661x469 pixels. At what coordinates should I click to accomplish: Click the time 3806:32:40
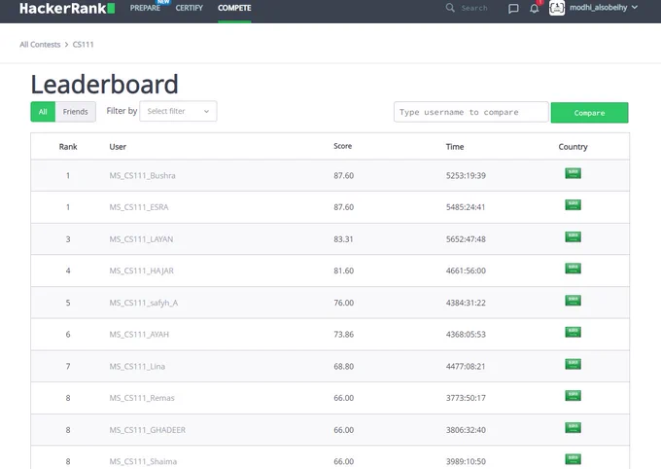click(466, 430)
